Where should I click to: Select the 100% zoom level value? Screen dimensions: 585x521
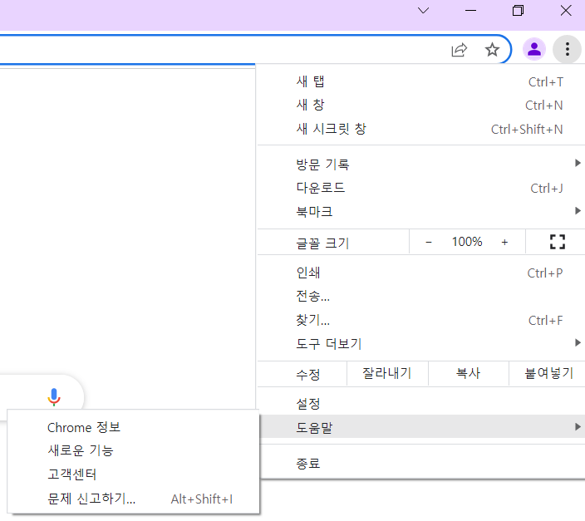click(x=467, y=242)
